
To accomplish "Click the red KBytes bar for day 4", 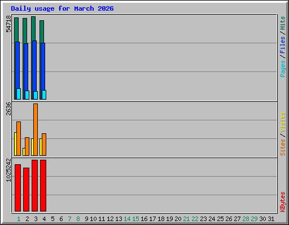I will pos(43,186).
